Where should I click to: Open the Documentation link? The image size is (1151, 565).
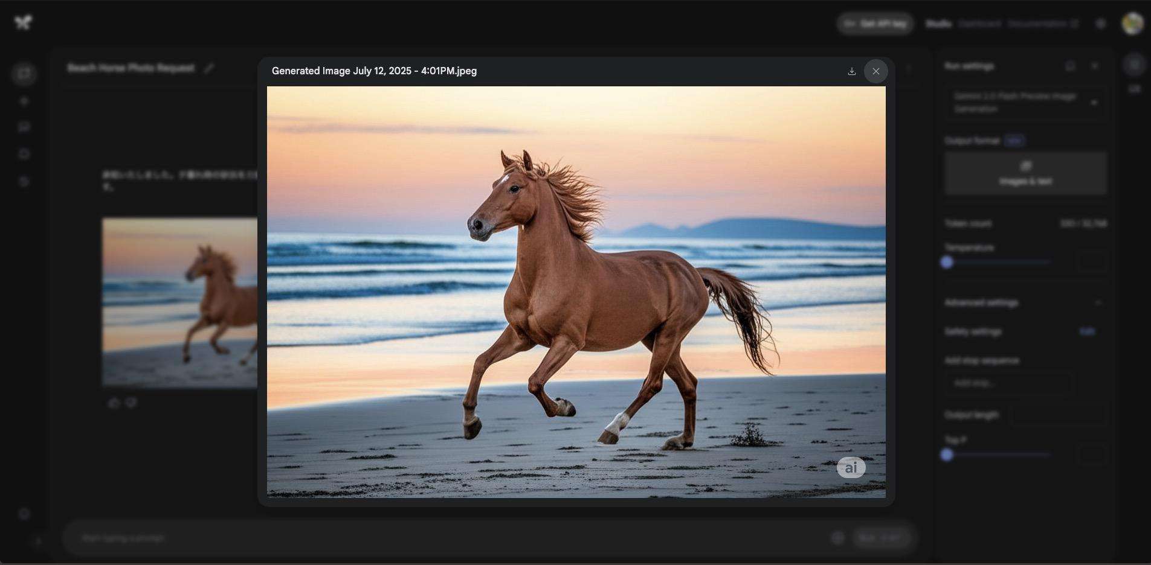coord(1043,24)
